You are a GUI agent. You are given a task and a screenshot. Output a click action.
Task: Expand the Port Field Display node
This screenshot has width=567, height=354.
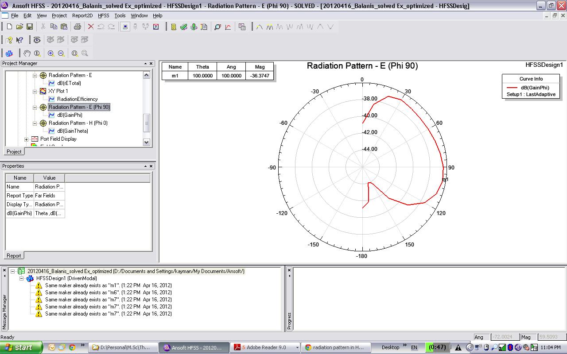(x=27, y=139)
